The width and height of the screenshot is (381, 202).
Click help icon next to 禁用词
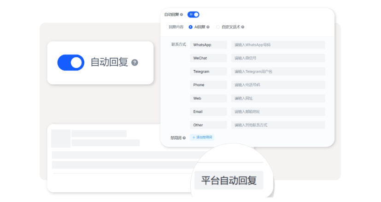point(184,137)
